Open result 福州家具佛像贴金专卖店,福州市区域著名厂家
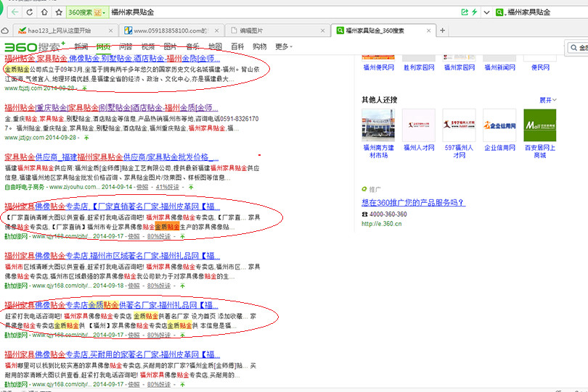This screenshot has width=588, height=392. click(x=112, y=256)
